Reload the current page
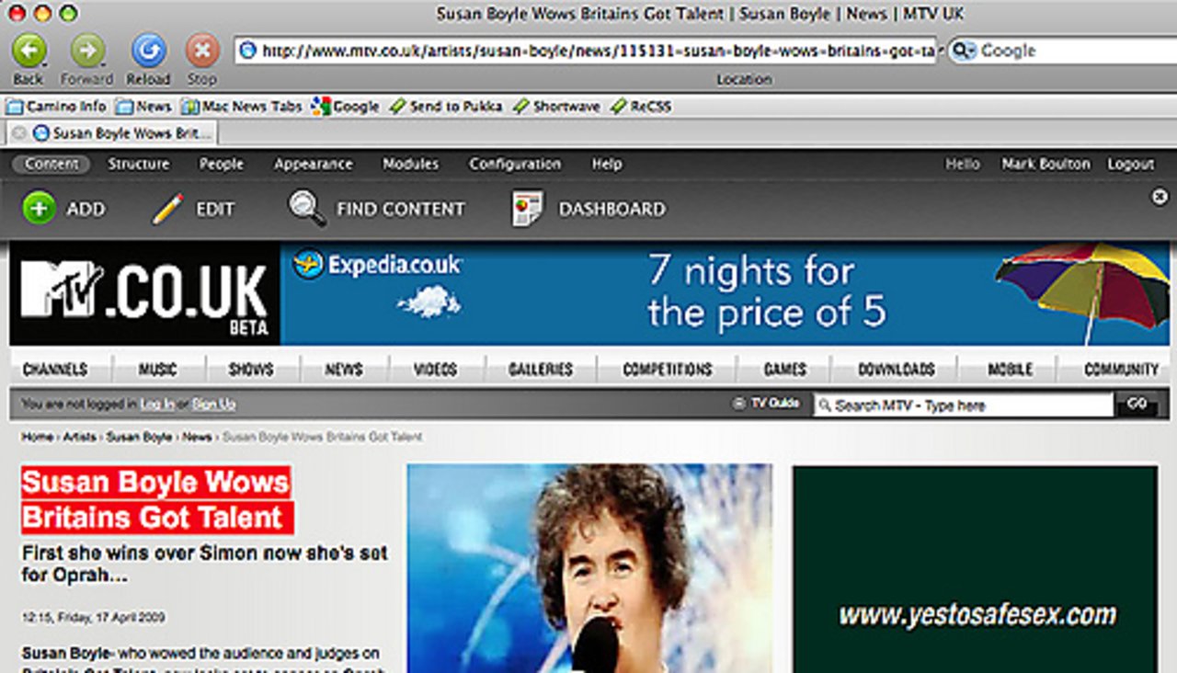The image size is (1177, 673). click(148, 51)
